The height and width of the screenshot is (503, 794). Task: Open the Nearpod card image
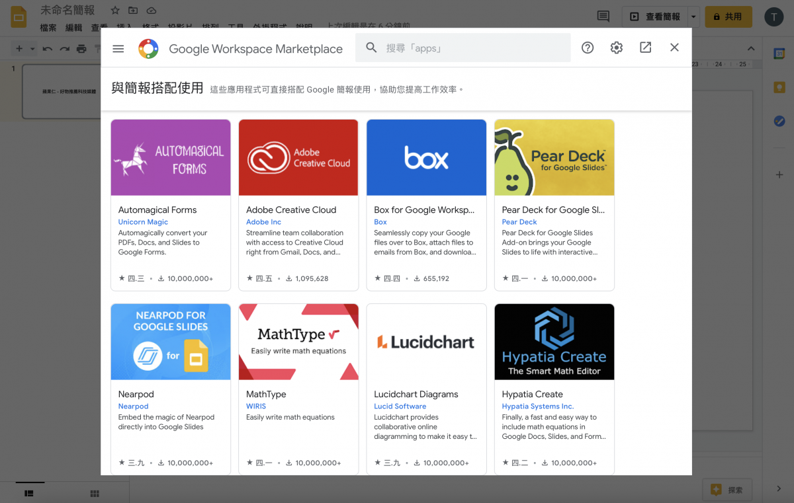[171, 342]
